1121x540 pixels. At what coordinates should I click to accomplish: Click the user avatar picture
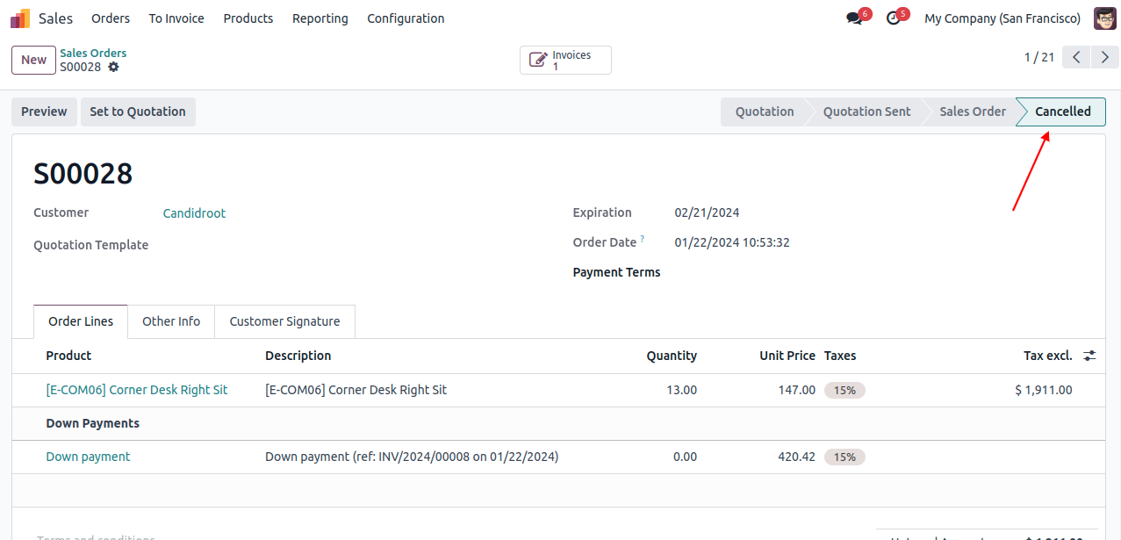click(x=1104, y=18)
